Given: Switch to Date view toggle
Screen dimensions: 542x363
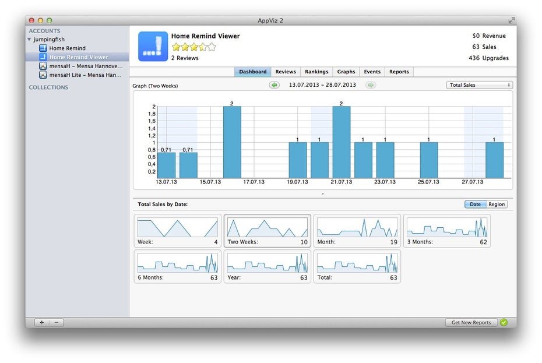Looking at the screenshot, I should click(x=476, y=204).
